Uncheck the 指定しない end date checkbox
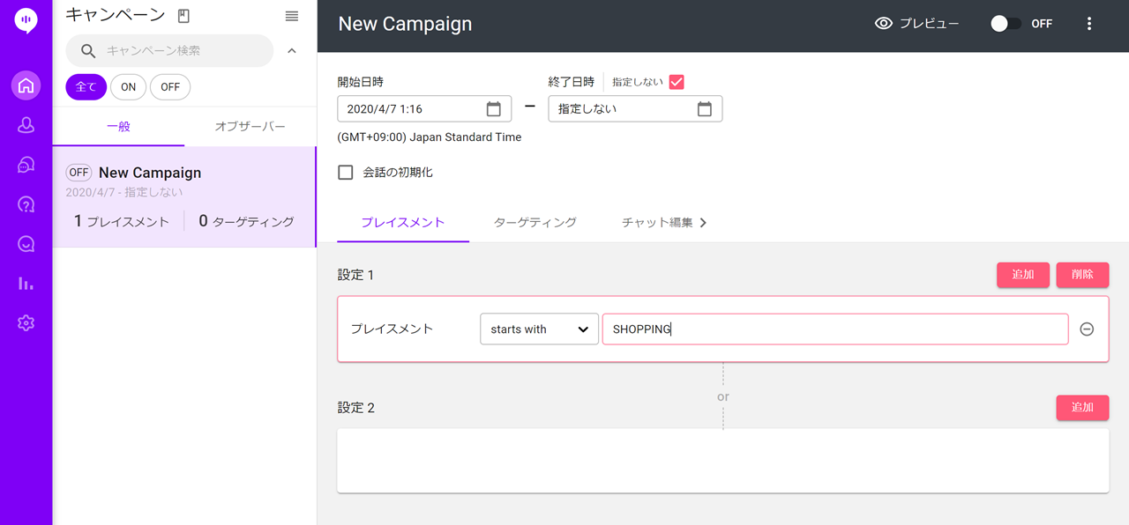 pyautogui.click(x=677, y=82)
